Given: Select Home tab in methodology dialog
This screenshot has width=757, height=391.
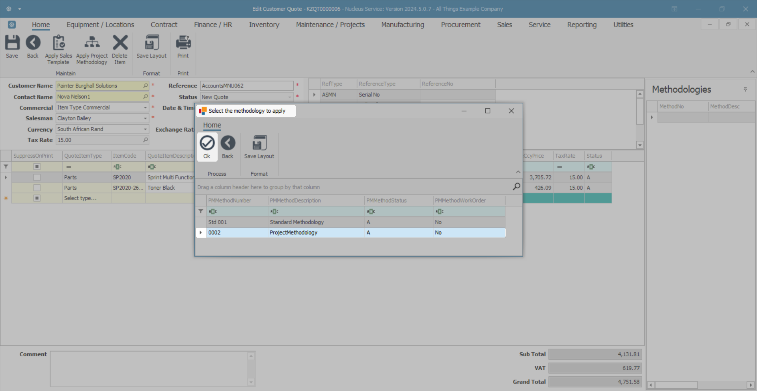Looking at the screenshot, I should (212, 125).
